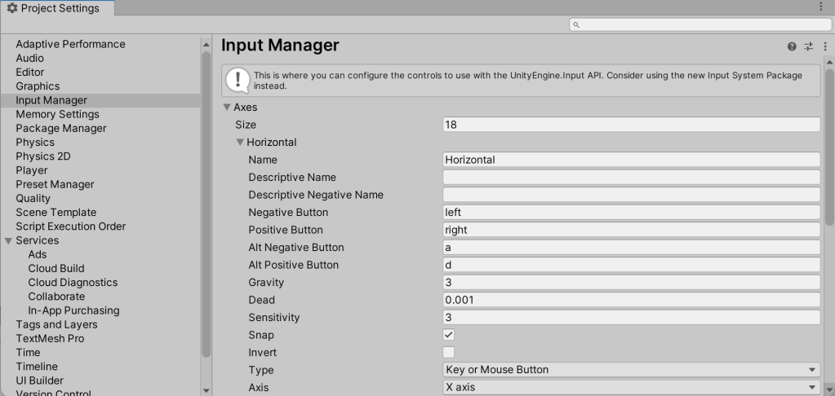This screenshot has width=835, height=396.
Task: Open Tags and Layers settings
Action: click(56, 324)
